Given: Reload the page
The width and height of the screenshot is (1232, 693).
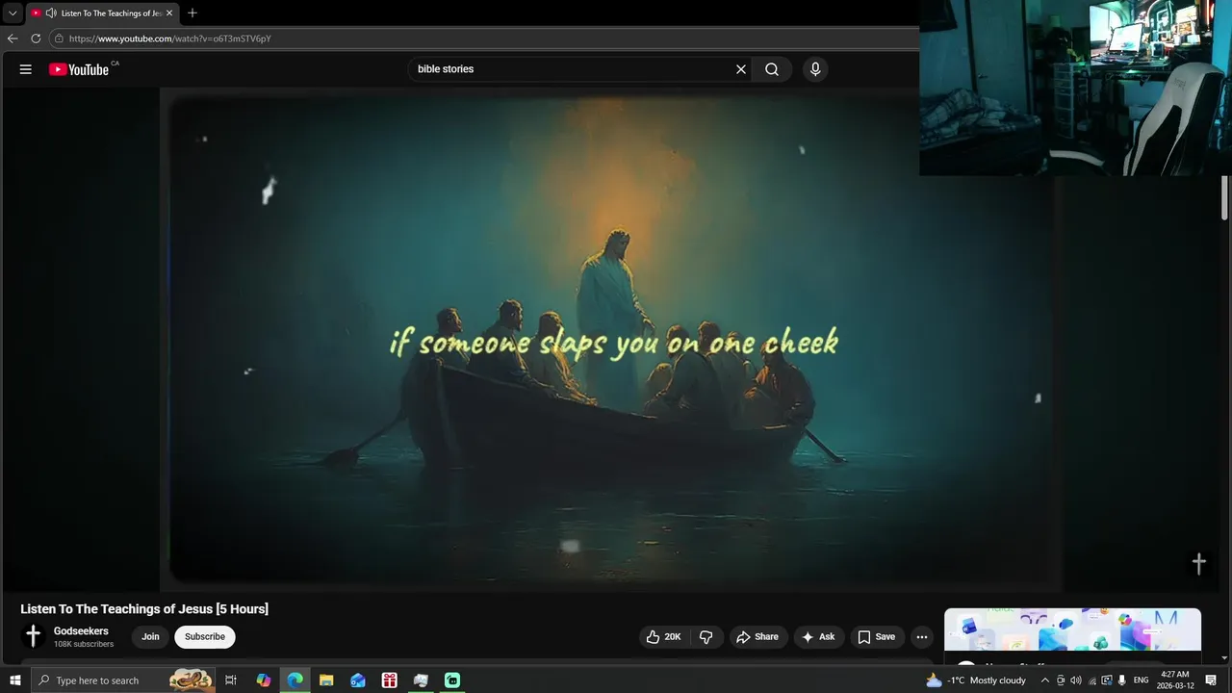Looking at the screenshot, I should (36, 38).
